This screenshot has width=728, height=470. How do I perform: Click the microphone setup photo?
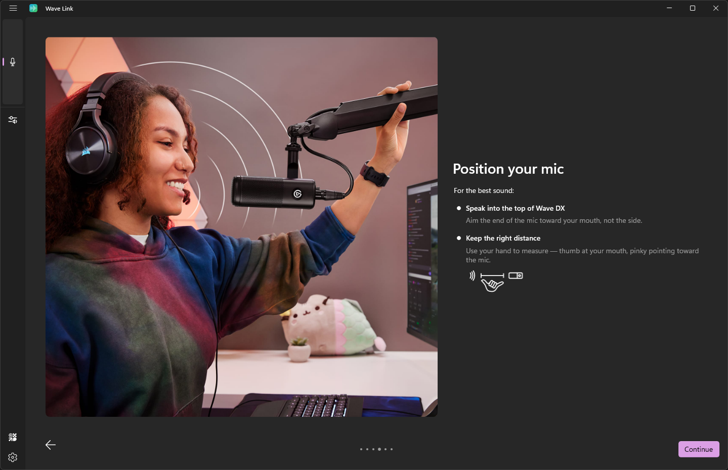241,227
